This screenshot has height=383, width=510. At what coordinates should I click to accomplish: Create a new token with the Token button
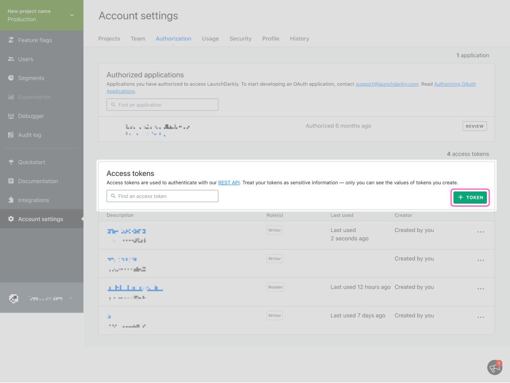(x=470, y=197)
